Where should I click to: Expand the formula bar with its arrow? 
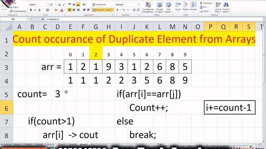264,19
